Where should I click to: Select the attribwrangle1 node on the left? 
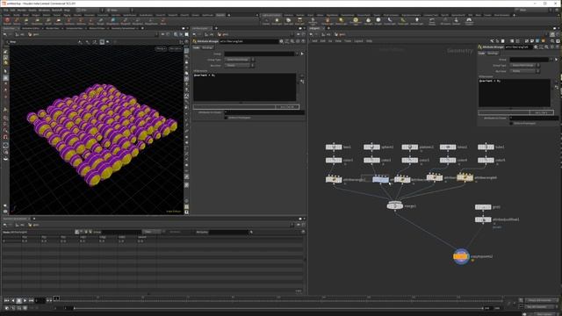click(334, 179)
